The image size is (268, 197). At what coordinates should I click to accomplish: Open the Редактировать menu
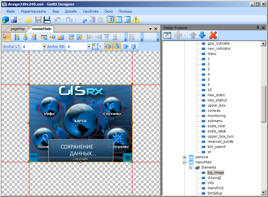(x=34, y=11)
